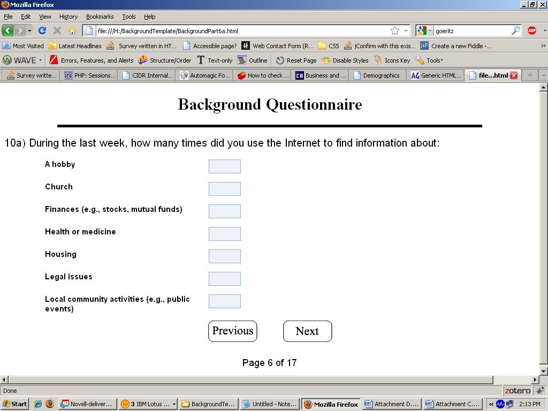List all tabs dropdown
This screenshot has height=411, width=548.
coord(544,75)
